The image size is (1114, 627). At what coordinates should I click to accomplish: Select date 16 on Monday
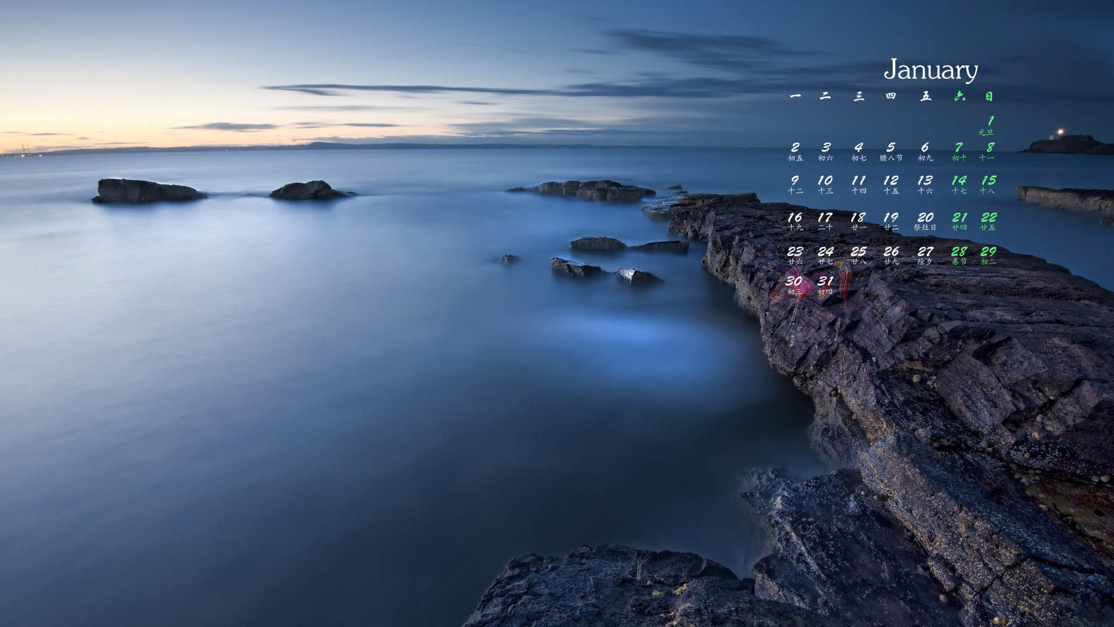[795, 221]
